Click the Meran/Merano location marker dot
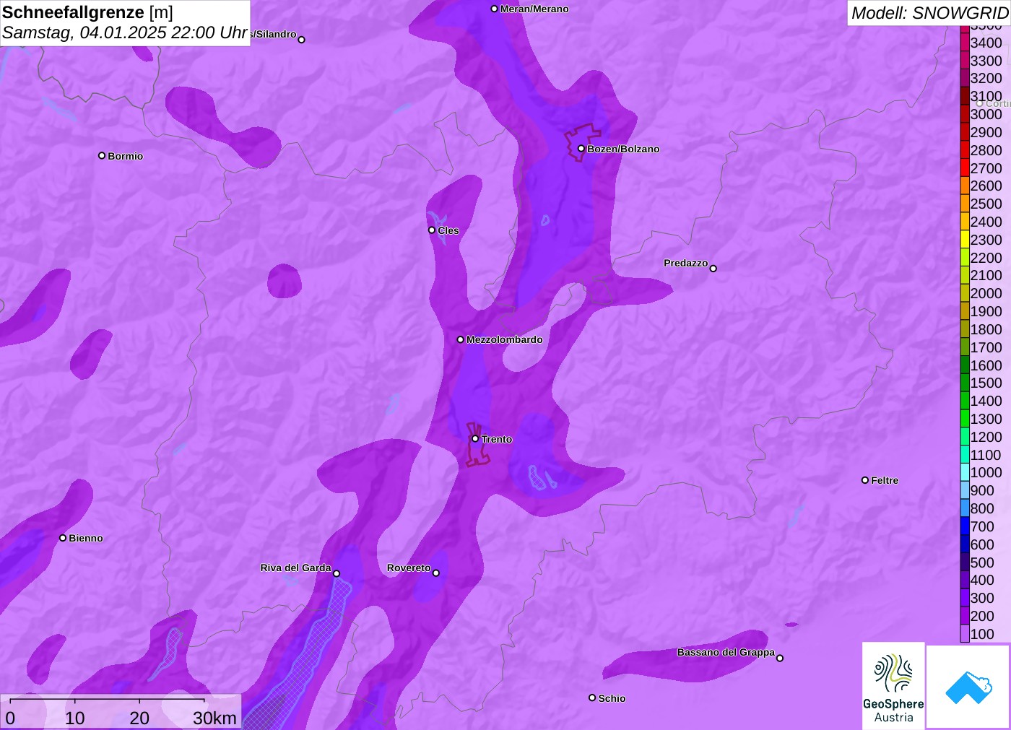 (495, 9)
